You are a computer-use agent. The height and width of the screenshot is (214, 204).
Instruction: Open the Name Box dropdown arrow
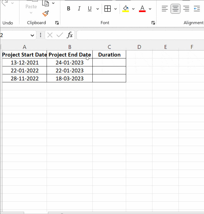click(32, 35)
